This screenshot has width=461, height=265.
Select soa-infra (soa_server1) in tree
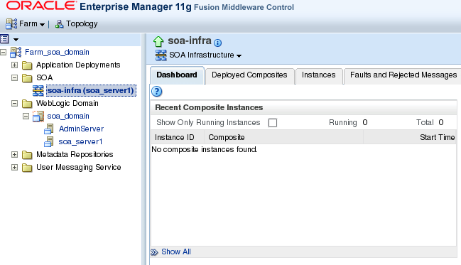(91, 91)
